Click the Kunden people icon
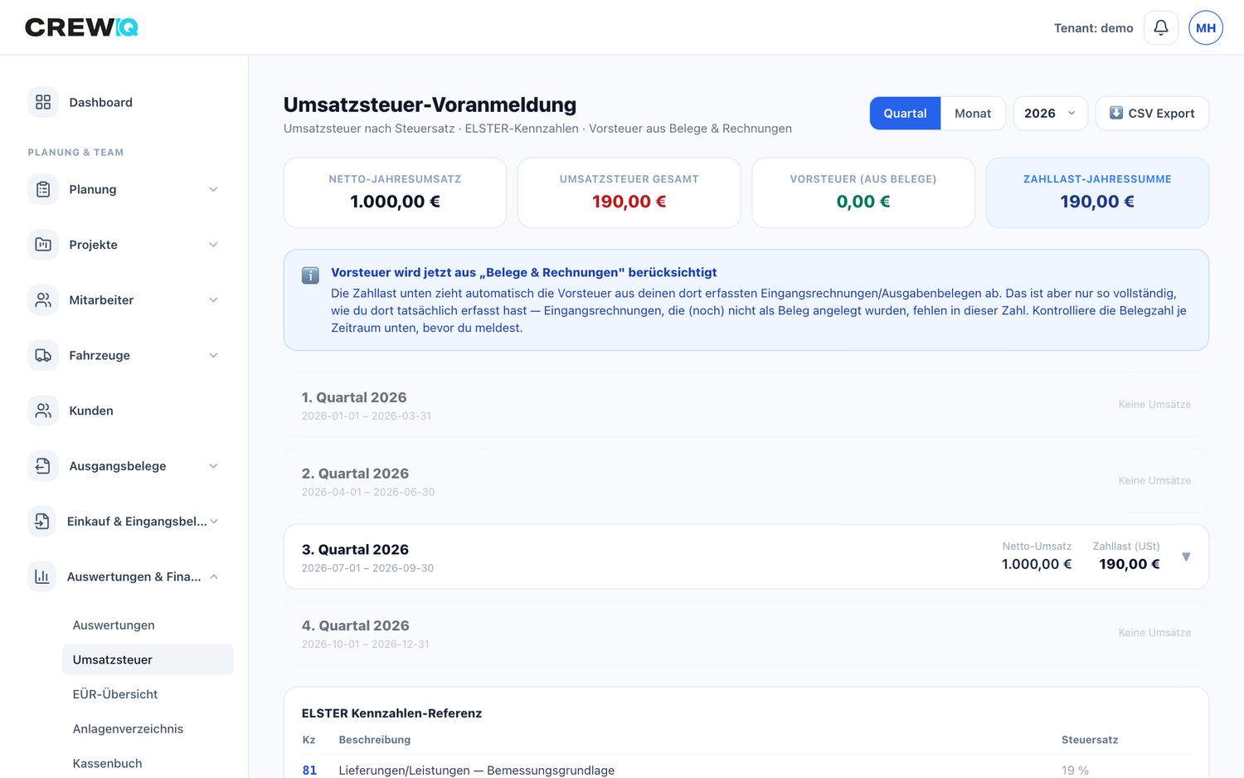The width and height of the screenshot is (1244, 778). [x=43, y=411]
